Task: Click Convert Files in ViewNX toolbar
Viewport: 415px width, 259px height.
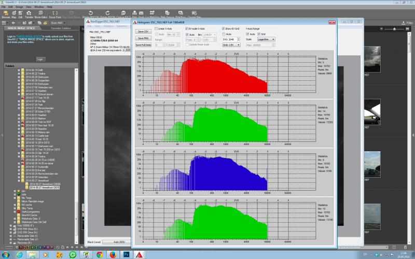Action: coord(194,13)
